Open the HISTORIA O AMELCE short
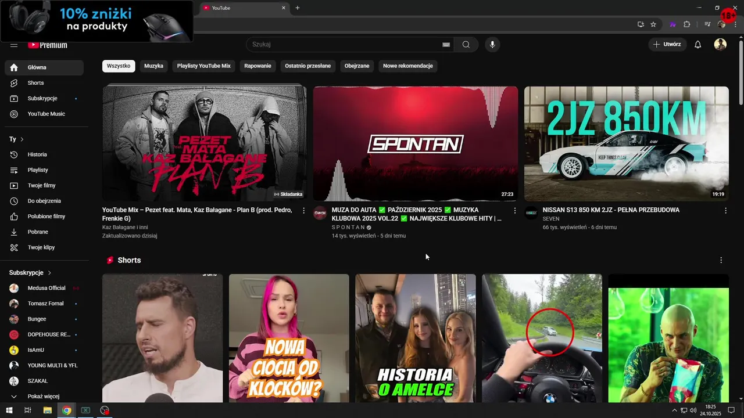 click(x=415, y=338)
